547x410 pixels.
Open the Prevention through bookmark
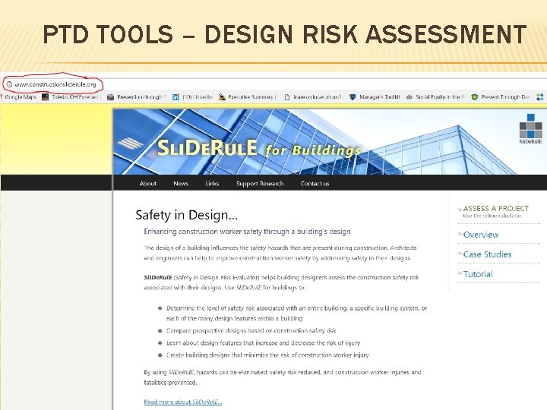141,97
